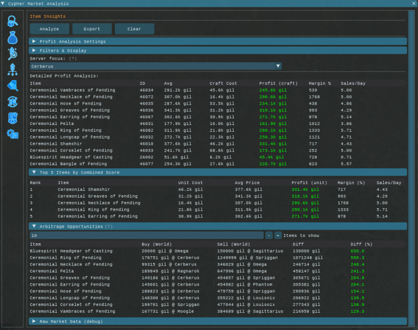Image resolution: width=418 pixels, height=330 pixels.
Task: Collapse the Cypher Market Analysis window triangle
Action: click(x=4, y=4)
